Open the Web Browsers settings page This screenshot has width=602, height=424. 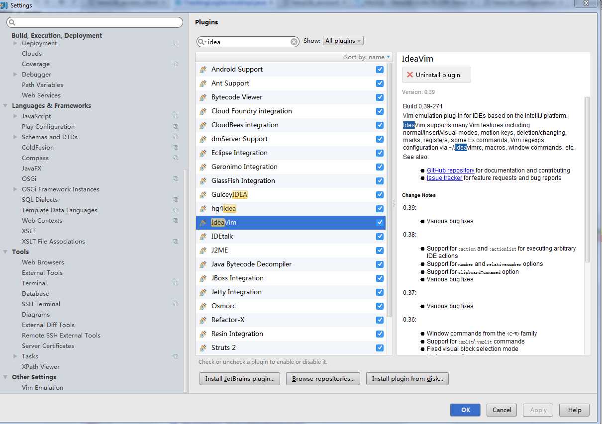[x=43, y=262]
